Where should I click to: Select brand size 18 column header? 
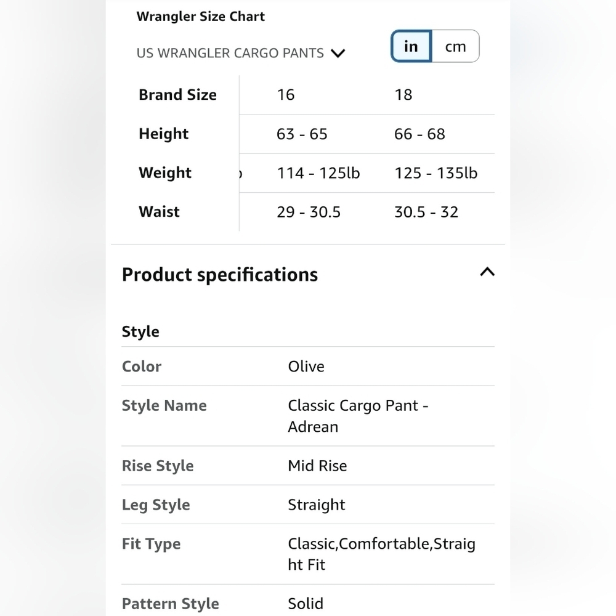click(x=403, y=95)
